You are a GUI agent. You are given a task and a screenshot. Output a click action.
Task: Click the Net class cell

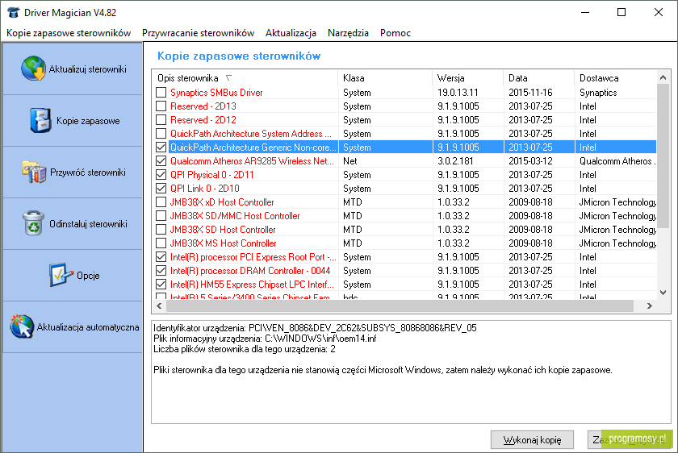pos(350,161)
